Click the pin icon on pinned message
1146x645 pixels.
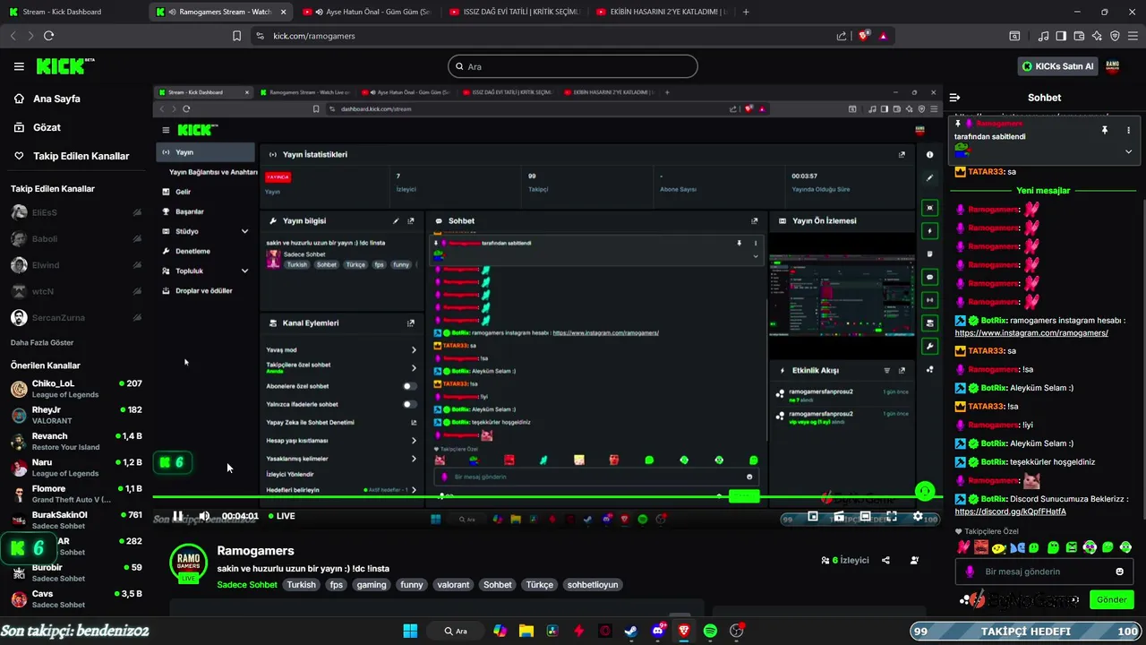1105,130
